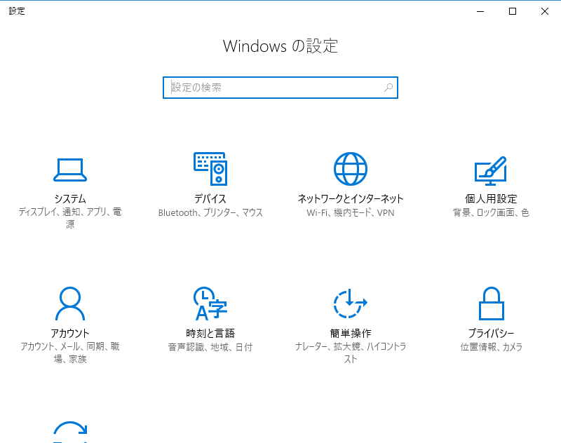Open the アカウント person icon
This screenshot has height=443, width=561.
(70, 304)
